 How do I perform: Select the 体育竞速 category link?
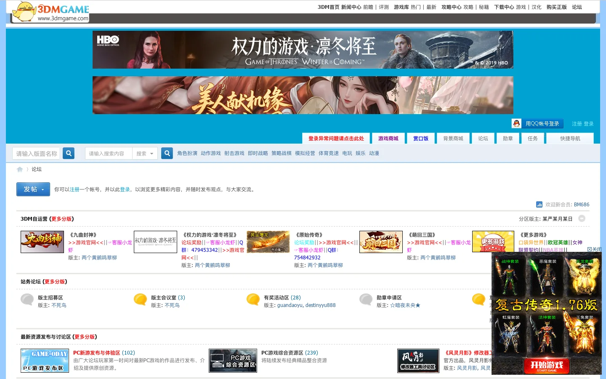click(329, 153)
